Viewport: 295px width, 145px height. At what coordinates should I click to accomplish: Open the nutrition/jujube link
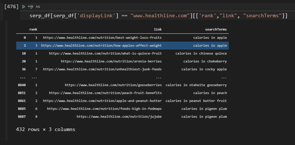[x=119, y=117]
